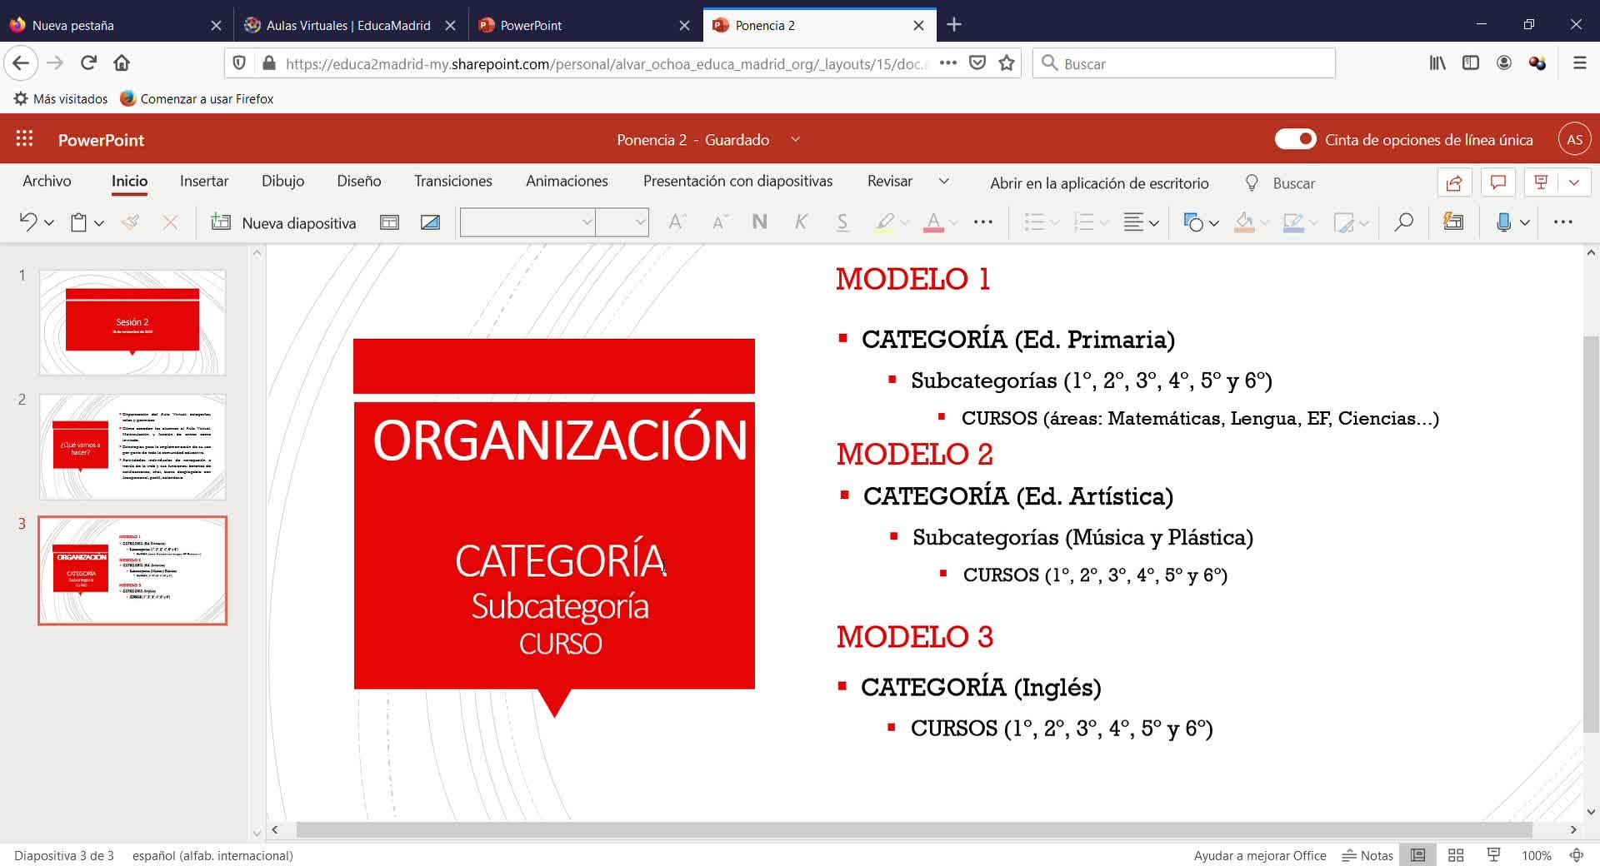Viewport: 1600px width, 866px height.
Task: Open the font name combo box
Action: click(527, 222)
